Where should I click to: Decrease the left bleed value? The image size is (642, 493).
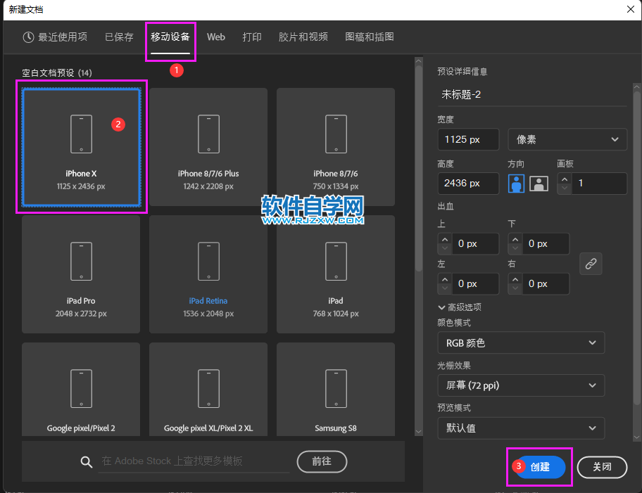point(444,288)
